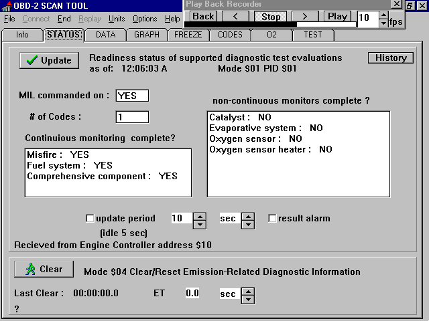This screenshot has height=321, width=429.
Task: Increase the update period value spinner
Action: [199, 215]
